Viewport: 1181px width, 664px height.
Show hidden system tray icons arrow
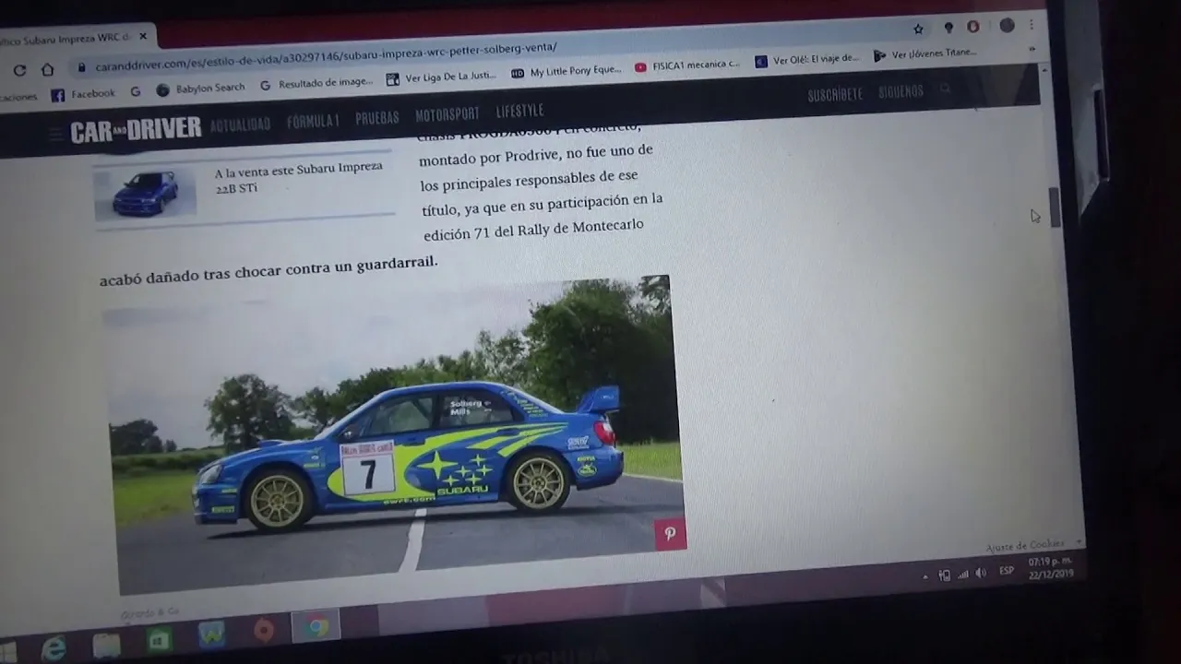click(925, 577)
